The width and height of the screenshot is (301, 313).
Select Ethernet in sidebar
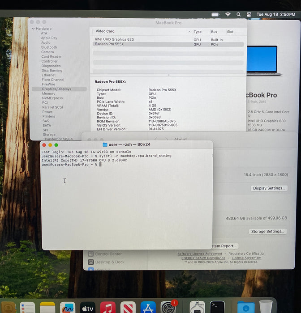(49, 75)
